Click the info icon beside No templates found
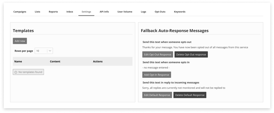274x113 pixels. (16, 72)
